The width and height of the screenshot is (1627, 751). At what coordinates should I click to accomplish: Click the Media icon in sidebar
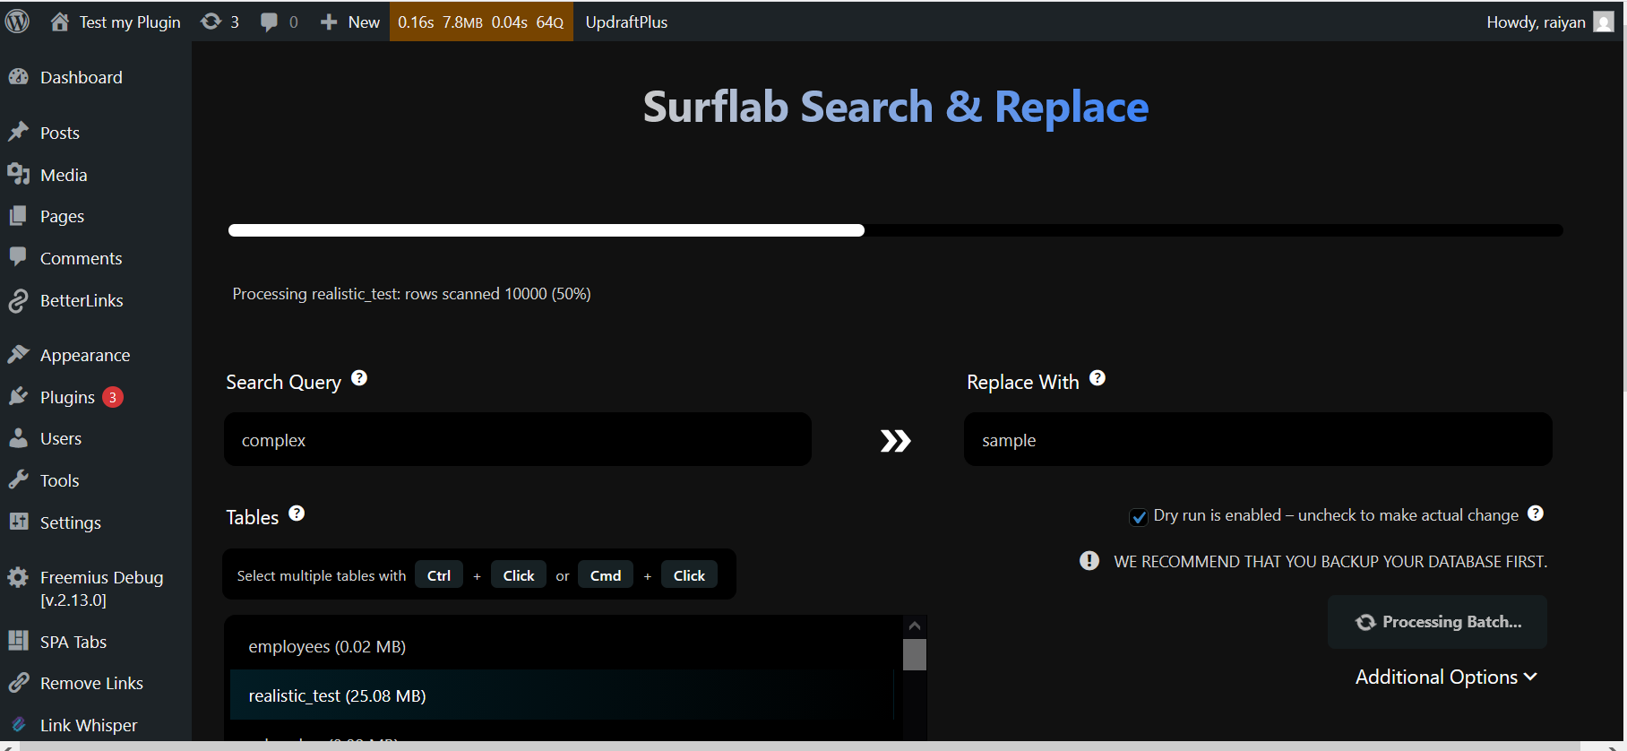[19, 174]
